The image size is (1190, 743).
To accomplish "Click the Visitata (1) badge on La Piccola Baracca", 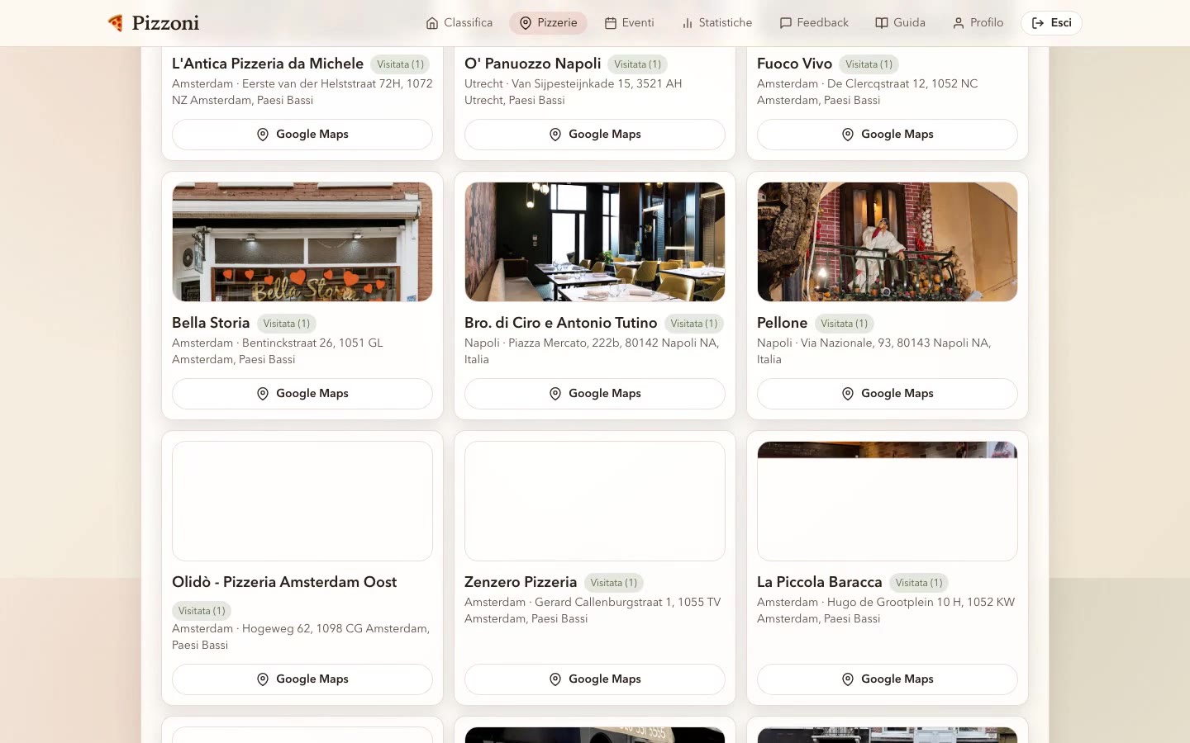I will (x=919, y=583).
